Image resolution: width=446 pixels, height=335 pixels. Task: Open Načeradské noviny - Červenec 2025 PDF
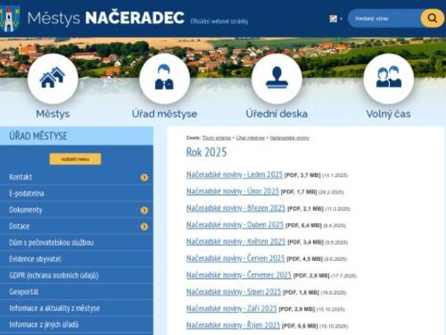point(239,274)
